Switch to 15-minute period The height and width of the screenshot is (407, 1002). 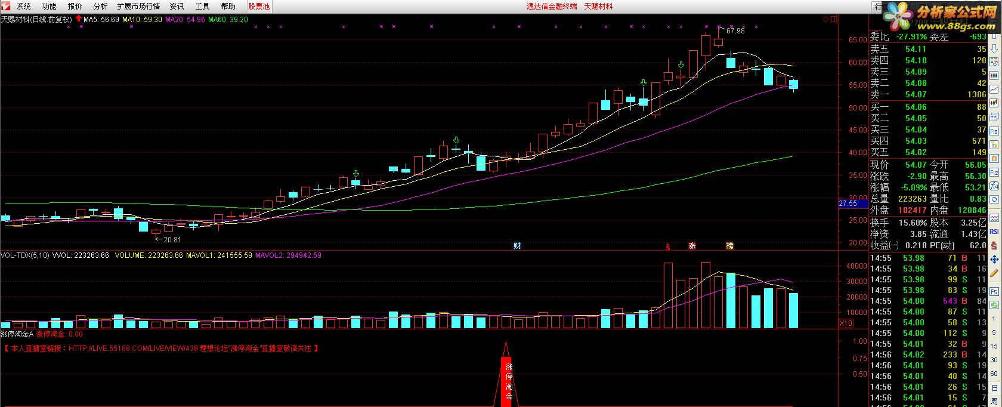994,346
